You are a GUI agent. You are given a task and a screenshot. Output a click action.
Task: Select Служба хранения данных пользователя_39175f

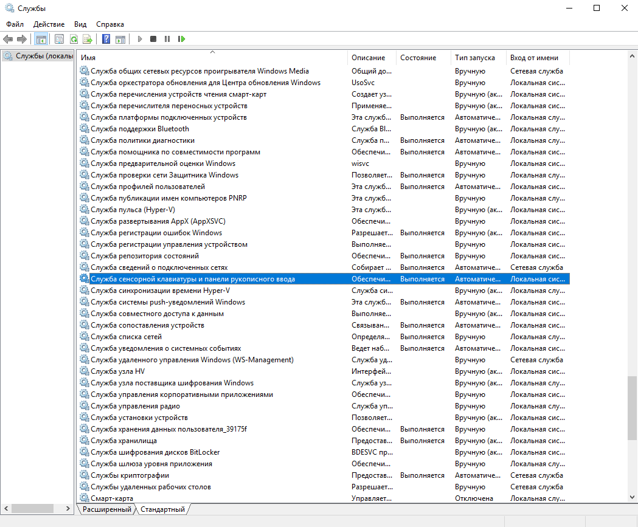click(x=324, y=429)
